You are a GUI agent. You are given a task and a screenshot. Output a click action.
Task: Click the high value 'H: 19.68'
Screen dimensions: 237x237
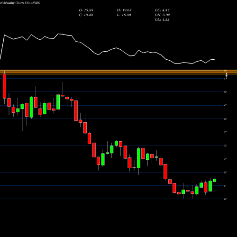[124, 10]
